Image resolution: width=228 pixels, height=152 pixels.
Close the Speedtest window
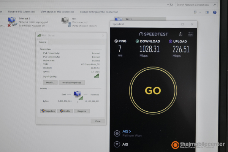coord(192,24)
